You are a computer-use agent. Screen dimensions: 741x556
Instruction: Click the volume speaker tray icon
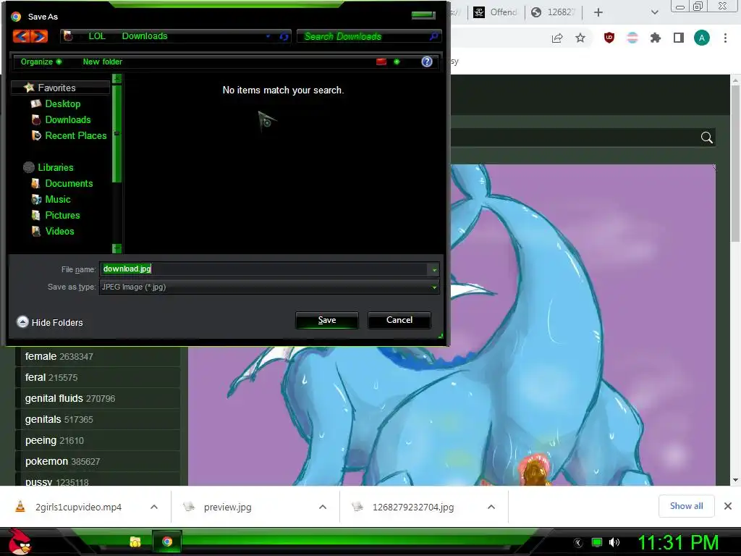(x=614, y=542)
